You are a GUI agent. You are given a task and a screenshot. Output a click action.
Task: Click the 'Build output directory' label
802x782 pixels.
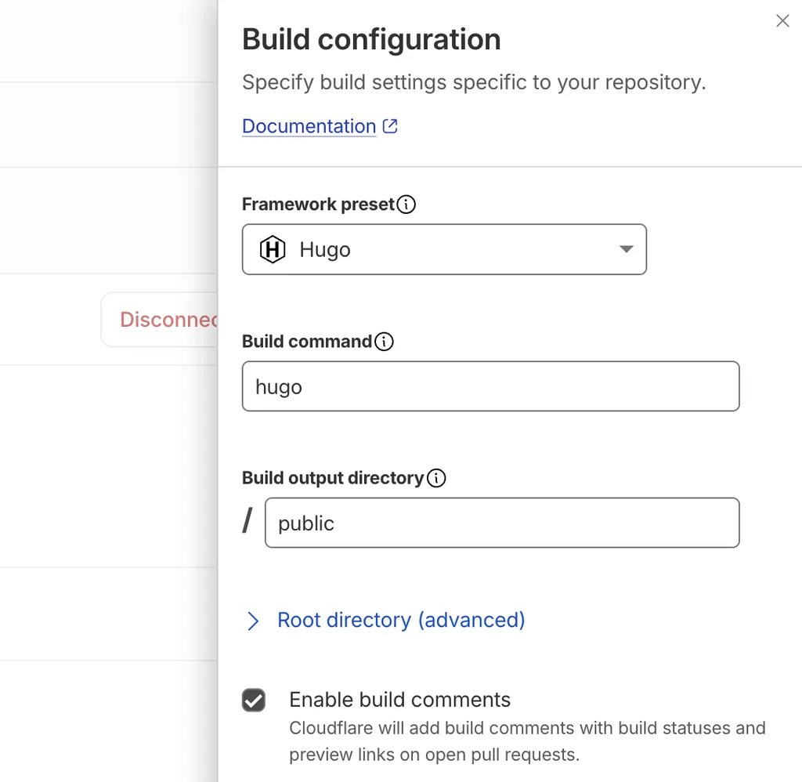333,478
